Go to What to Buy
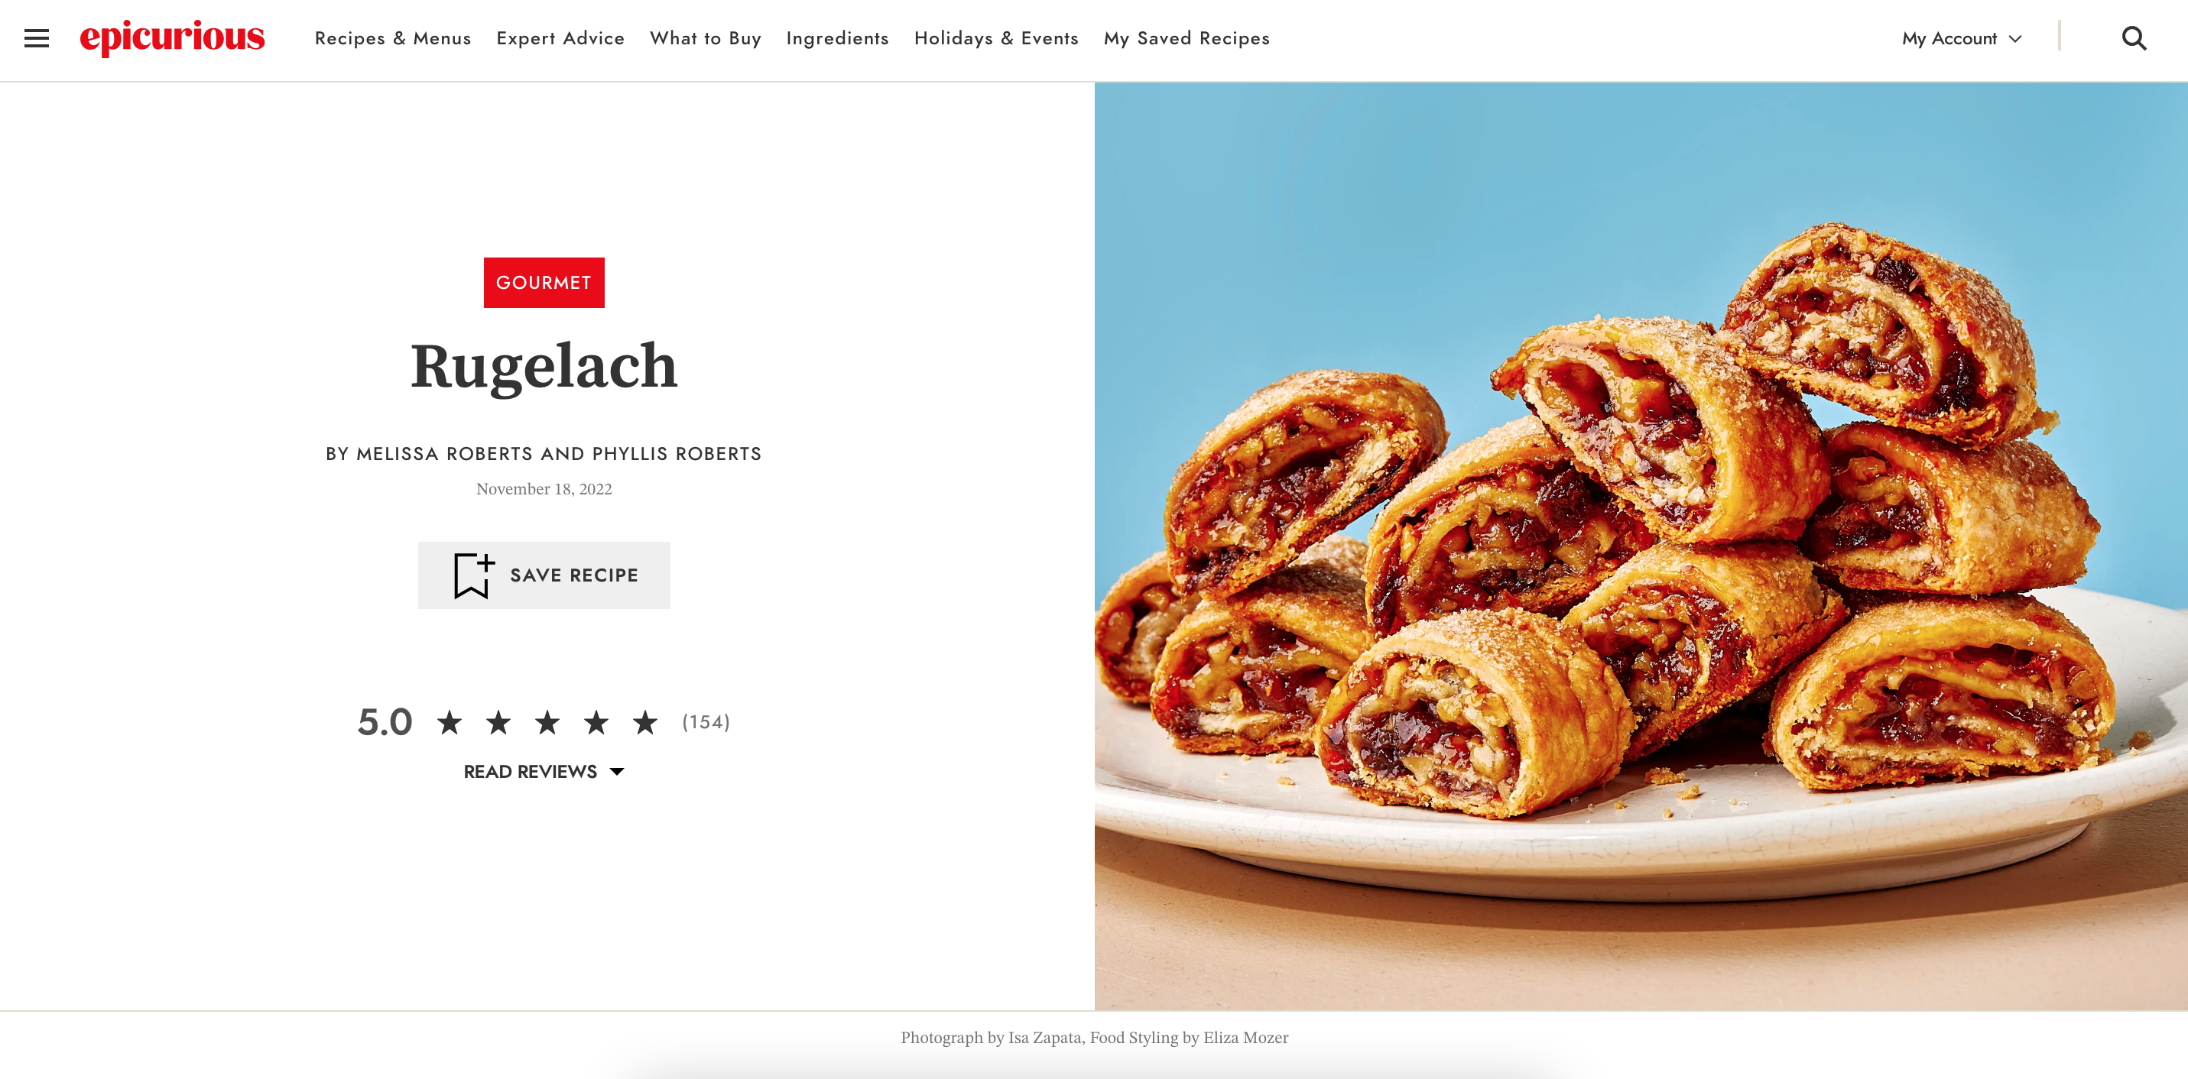 [x=705, y=38]
